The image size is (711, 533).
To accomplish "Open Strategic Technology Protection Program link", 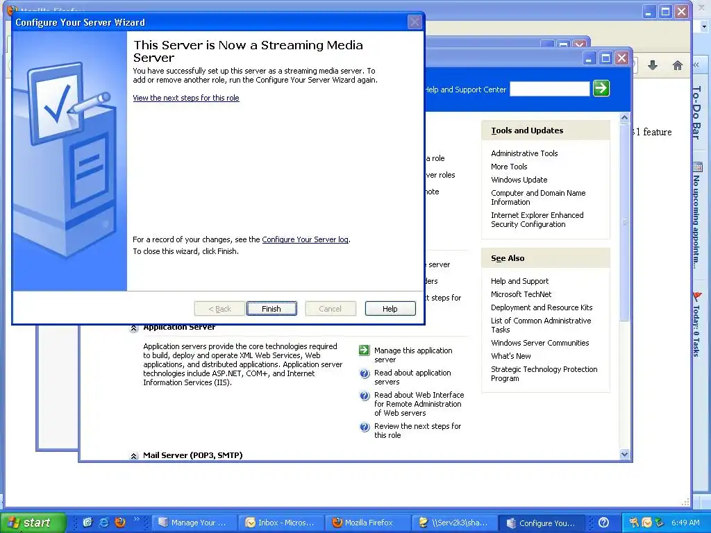I will pyautogui.click(x=544, y=373).
